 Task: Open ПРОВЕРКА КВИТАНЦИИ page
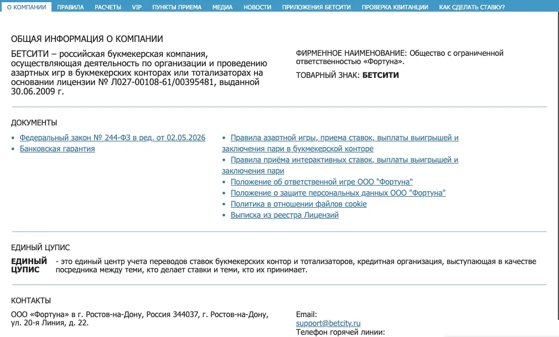coord(395,7)
